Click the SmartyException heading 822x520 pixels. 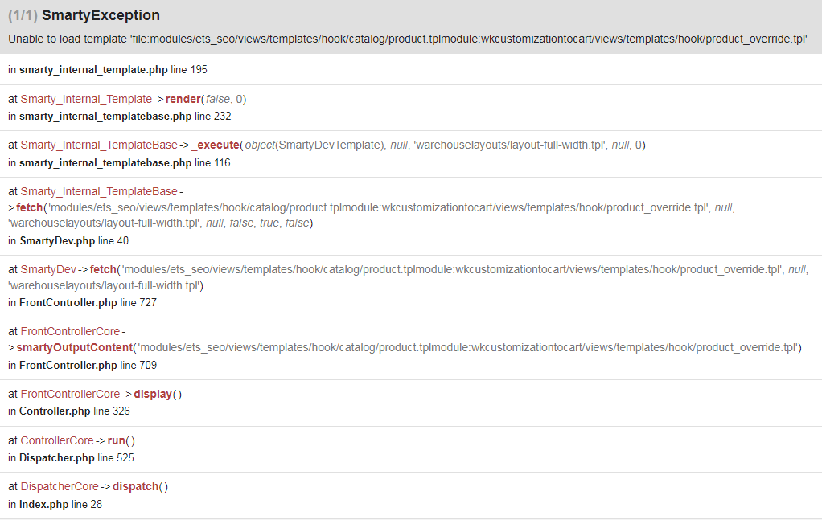point(84,15)
